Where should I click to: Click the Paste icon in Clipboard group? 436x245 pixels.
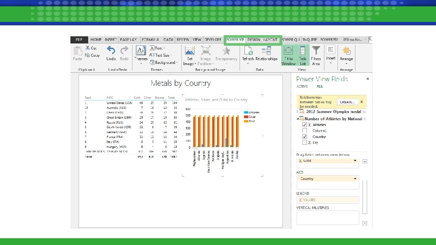click(x=78, y=51)
